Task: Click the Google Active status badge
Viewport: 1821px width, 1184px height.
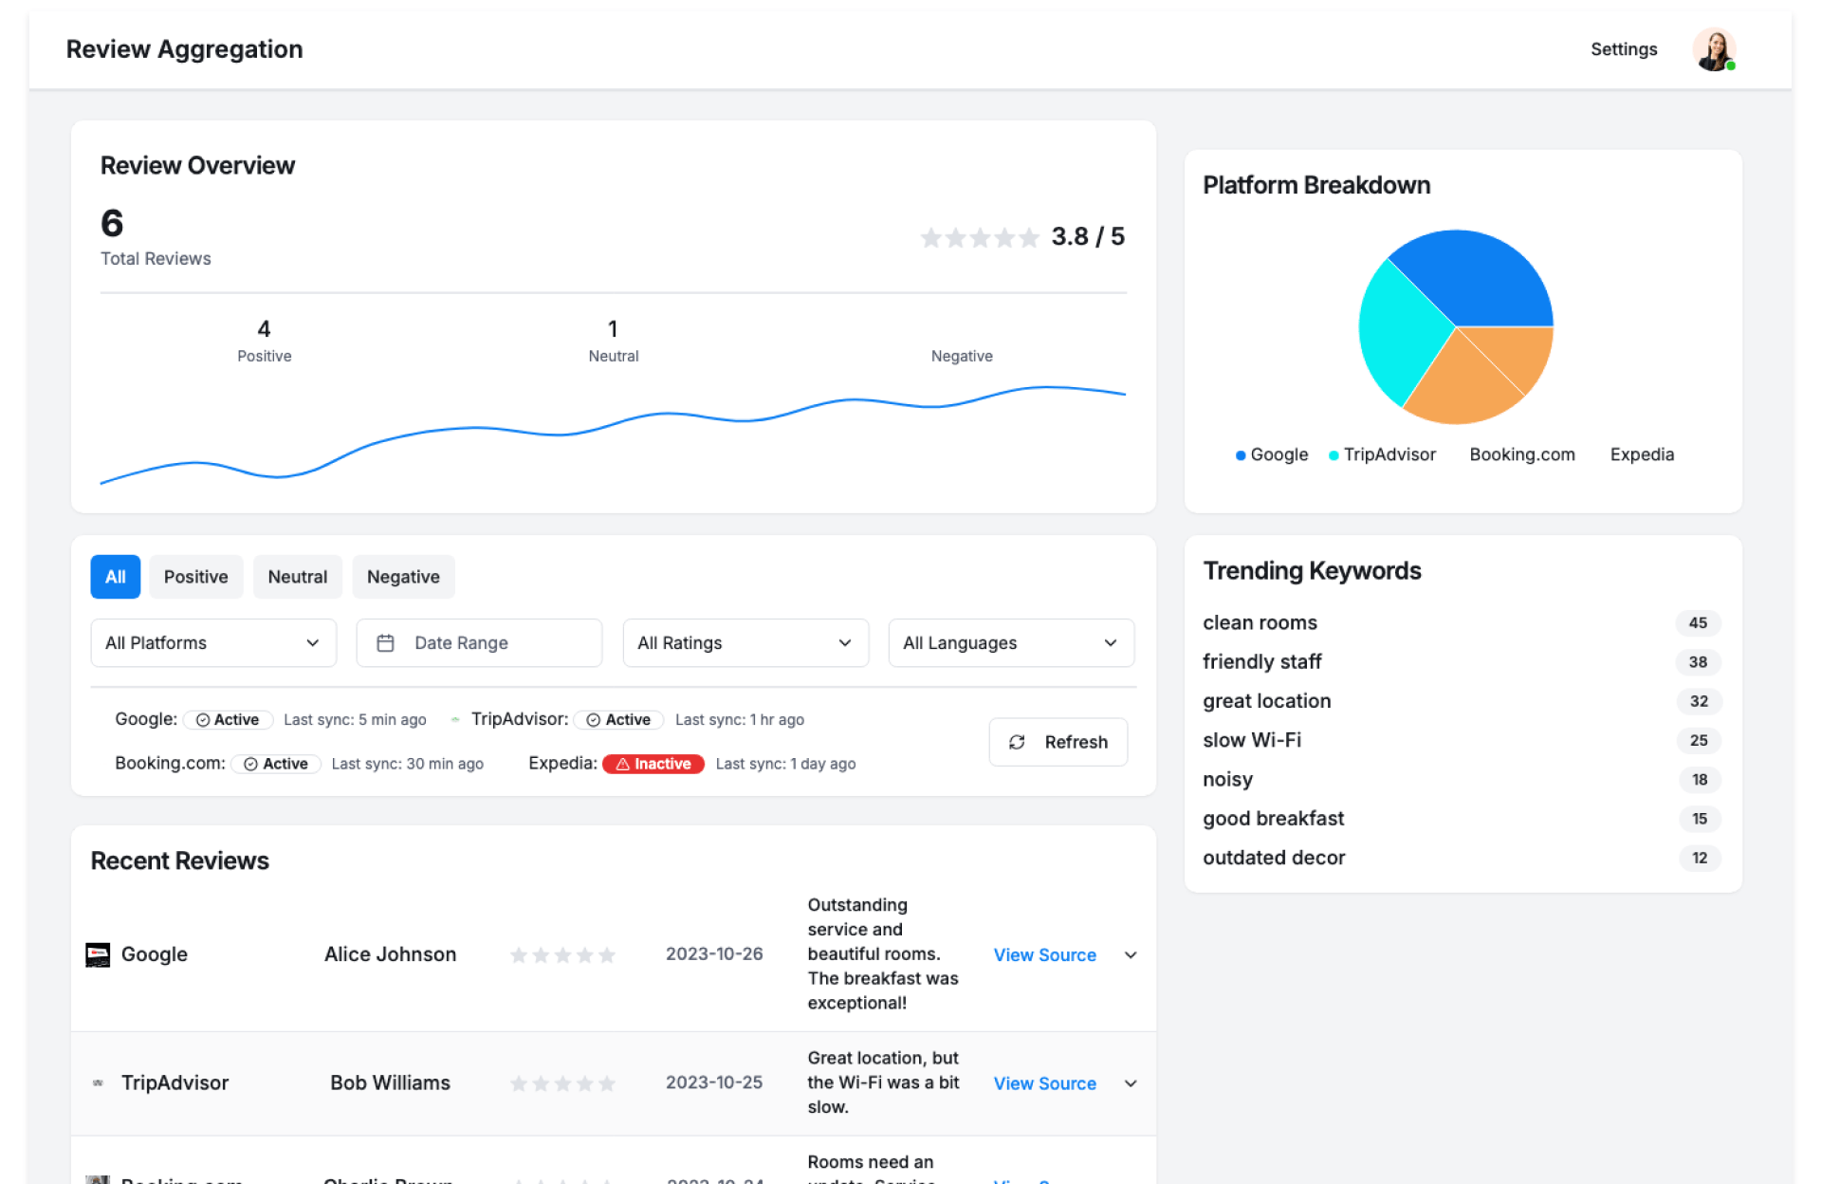Action: pyautogui.click(x=228, y=720)
